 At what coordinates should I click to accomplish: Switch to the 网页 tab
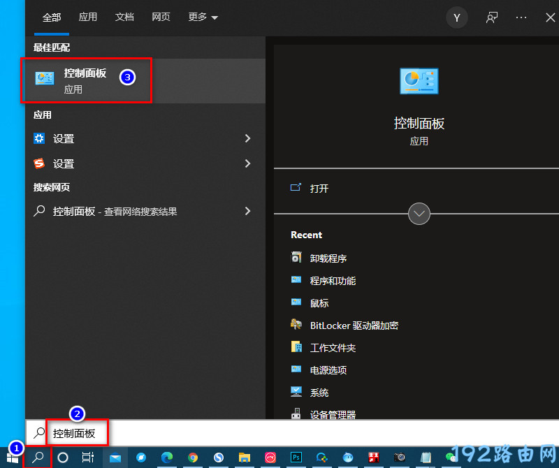[161, 17]
